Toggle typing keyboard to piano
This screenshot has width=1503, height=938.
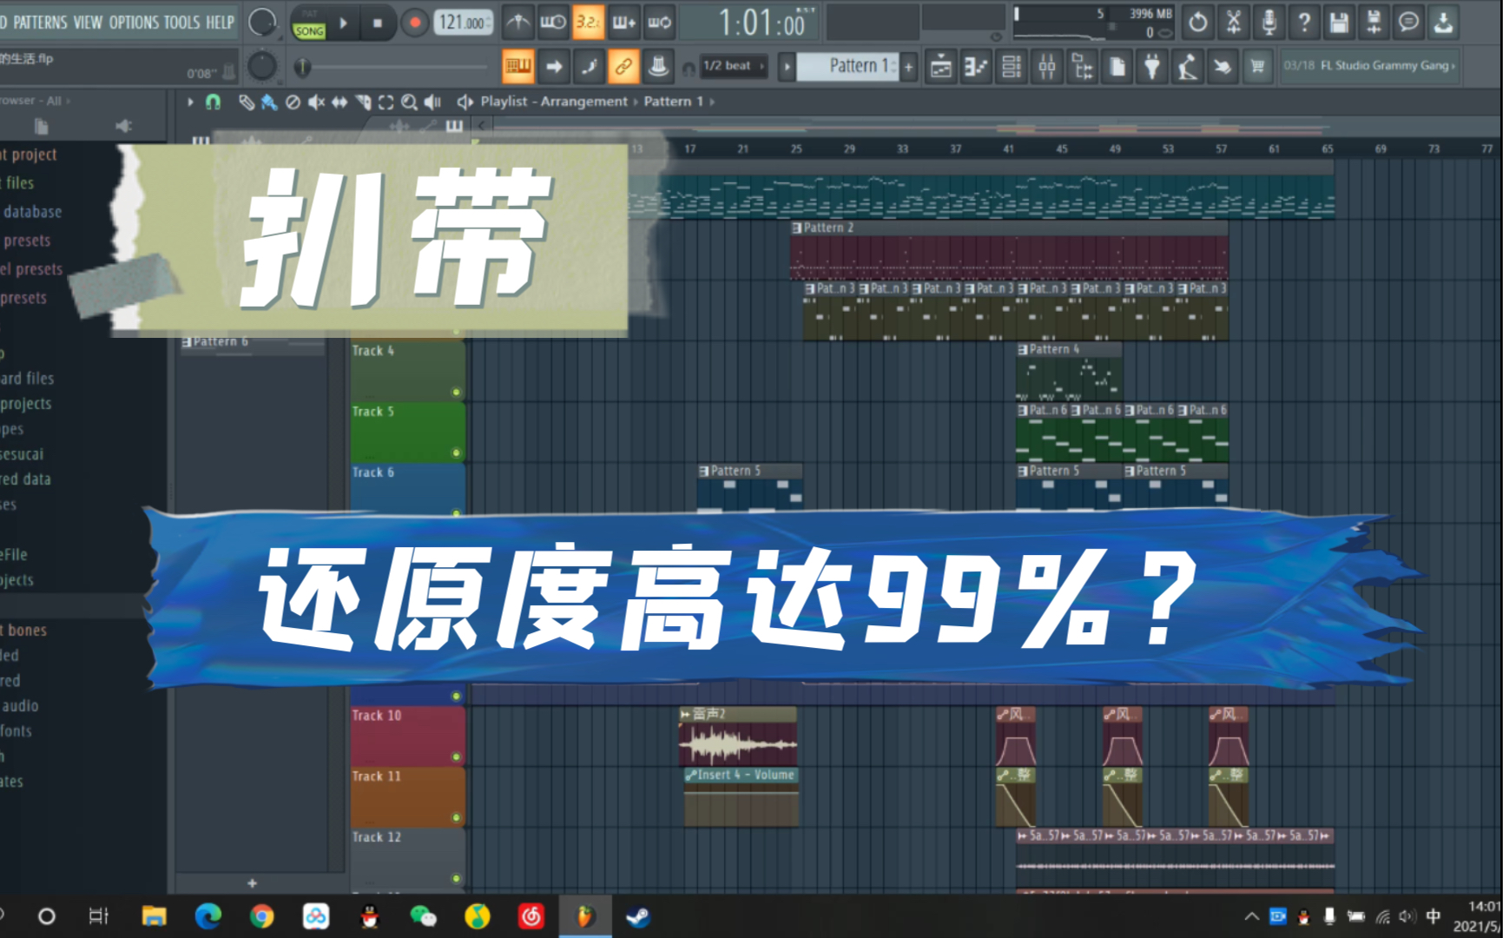[518, 66]
